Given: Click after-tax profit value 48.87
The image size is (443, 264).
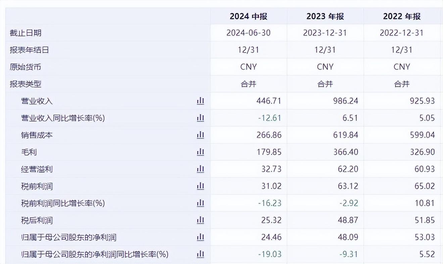Looking at the screenshot, I should coord(348,220).
